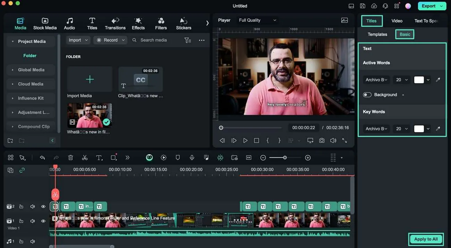Open the Effects panel
451x248 pixels.
pyautogui.click(x=138, y=24)
